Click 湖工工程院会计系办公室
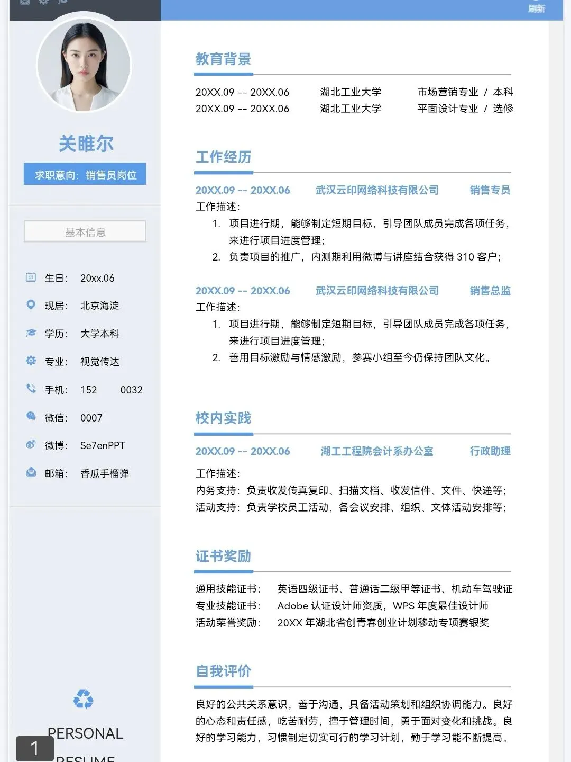 pos(377,451)
